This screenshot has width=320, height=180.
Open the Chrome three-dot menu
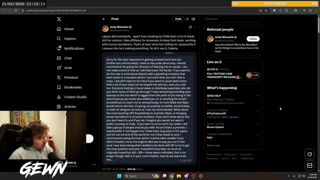pos(316,10)
